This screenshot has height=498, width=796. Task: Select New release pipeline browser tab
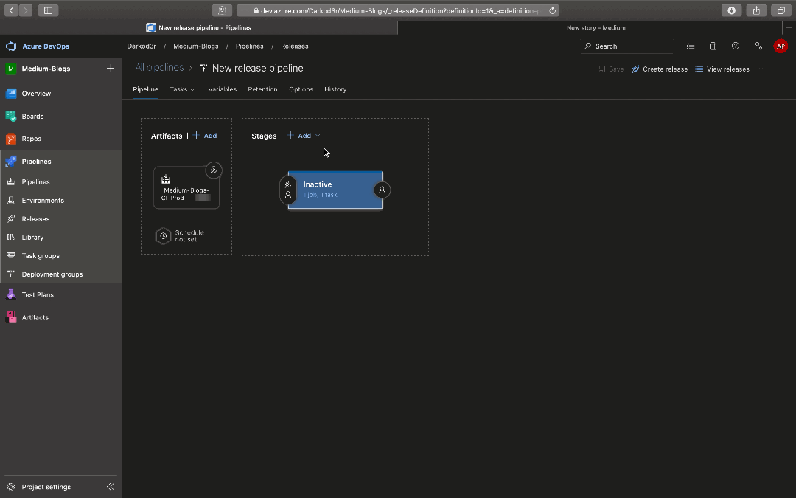[198, 28]
